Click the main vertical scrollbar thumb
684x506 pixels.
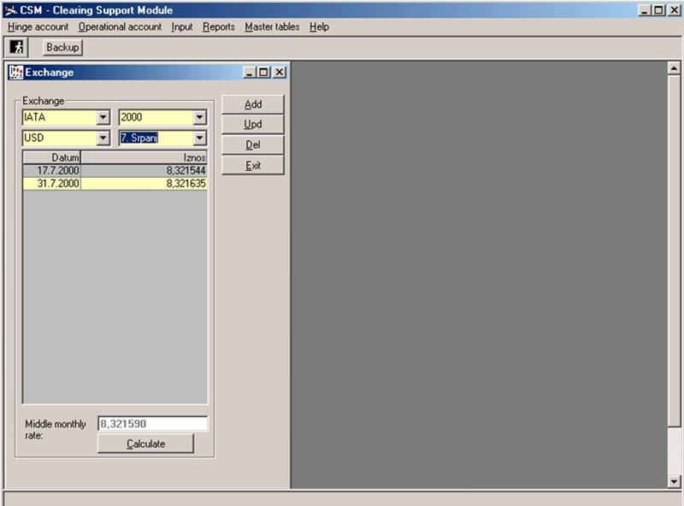(x=674, y=250)
